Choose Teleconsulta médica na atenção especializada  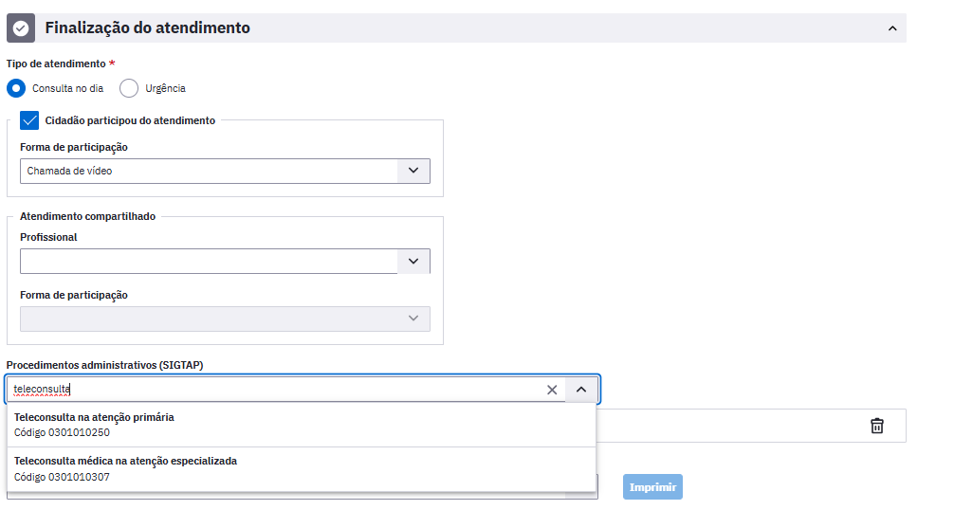pos(302,469)
